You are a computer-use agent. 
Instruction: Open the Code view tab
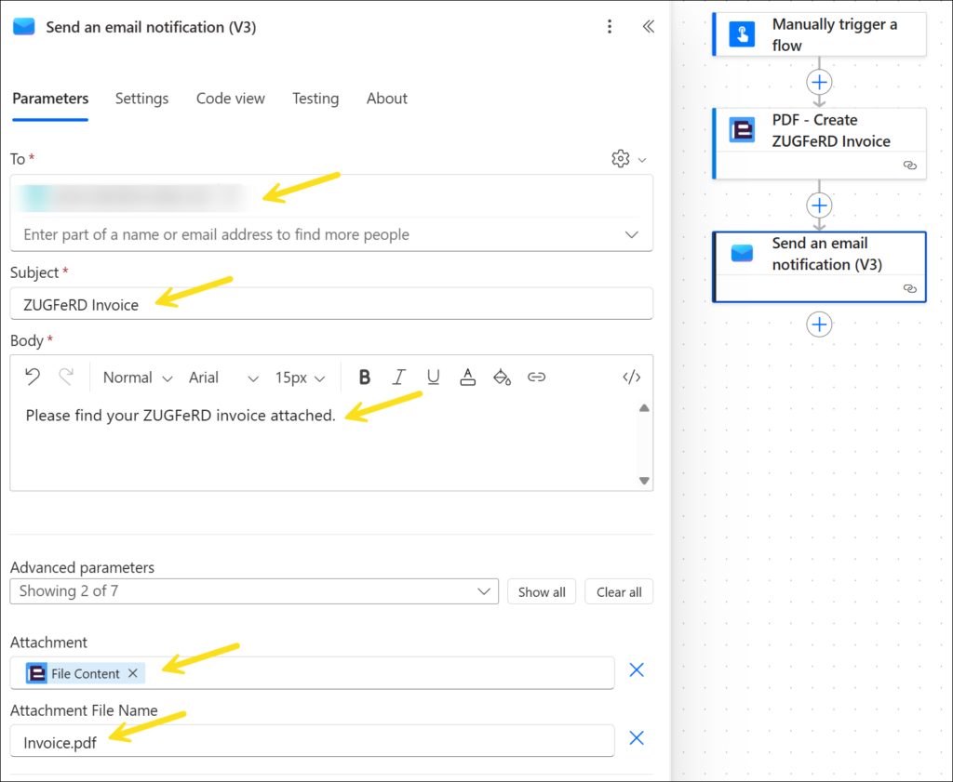(x=230, y=99)
